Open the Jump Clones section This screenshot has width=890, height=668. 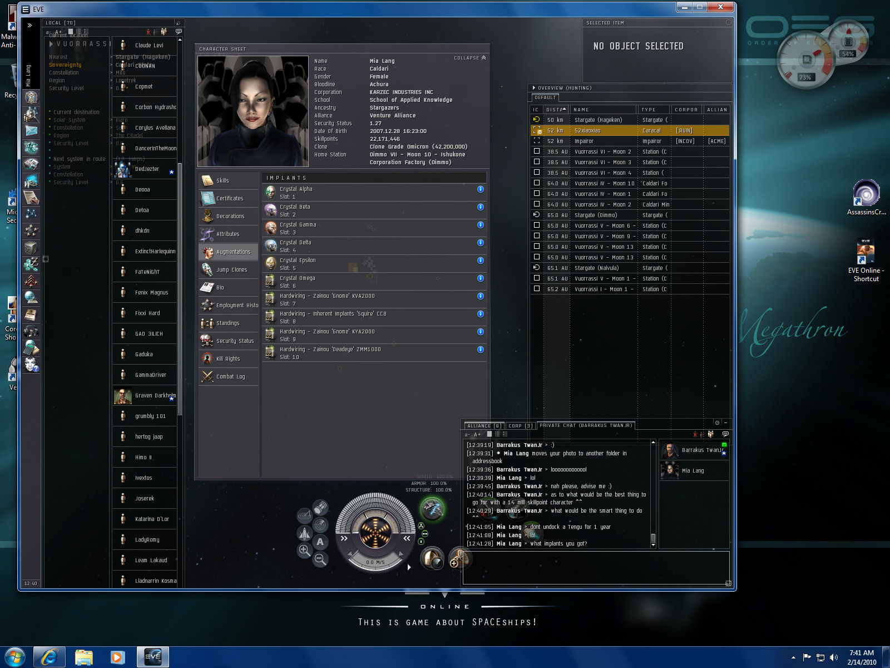229,269
